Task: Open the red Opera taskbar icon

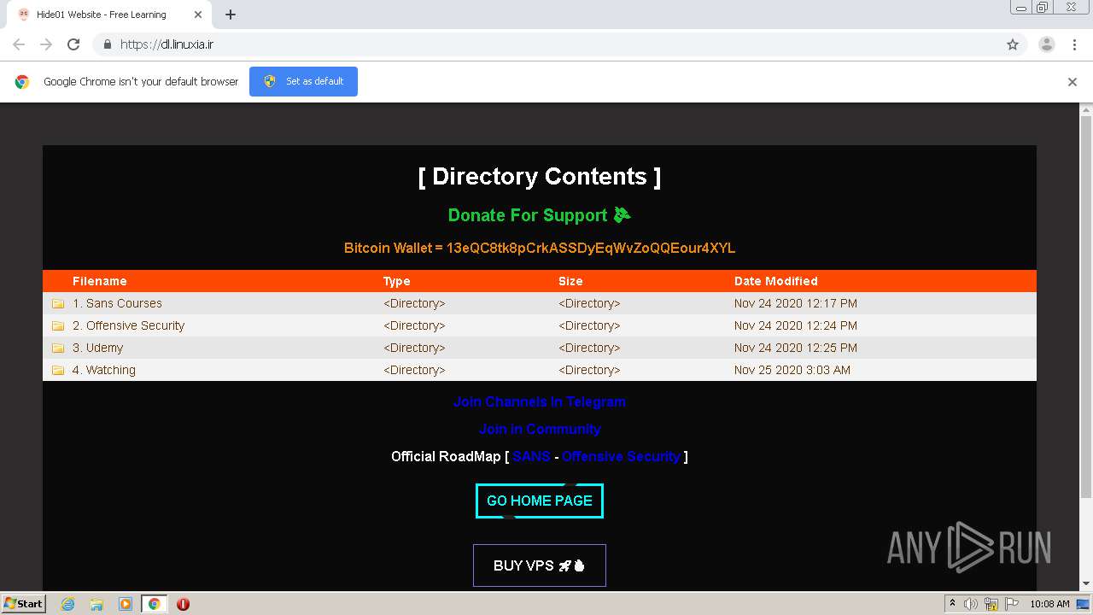Action: [183, 604]
